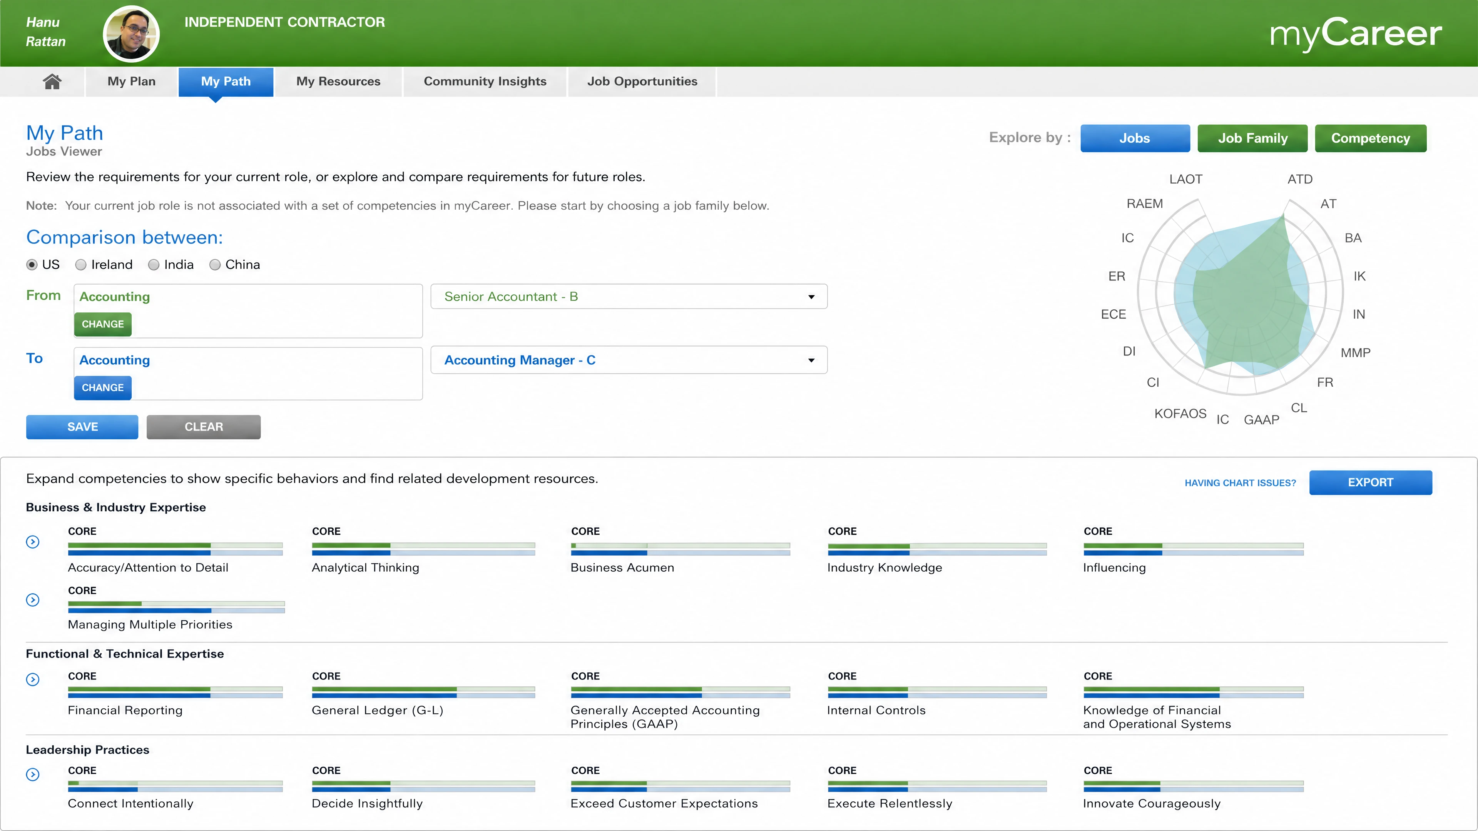Click the Exceed Customer Expectations label
The image size is (1478, 831).
pyautogui.click(x=664, y=803)
